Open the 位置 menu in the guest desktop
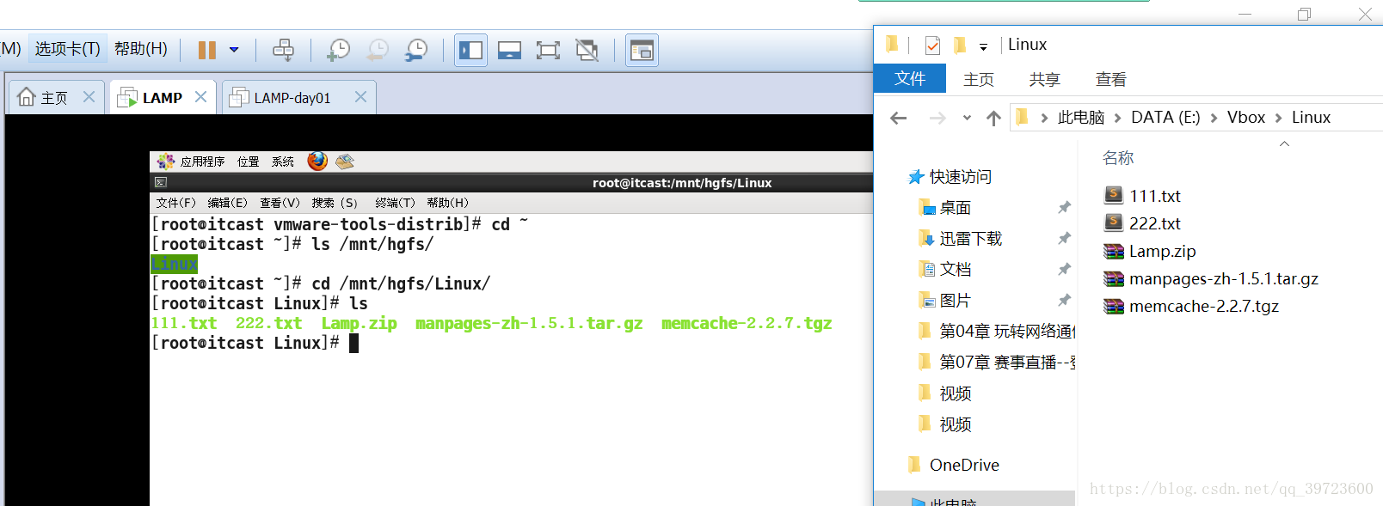The height and width of the screenshot is (506, 1383). 249,162
